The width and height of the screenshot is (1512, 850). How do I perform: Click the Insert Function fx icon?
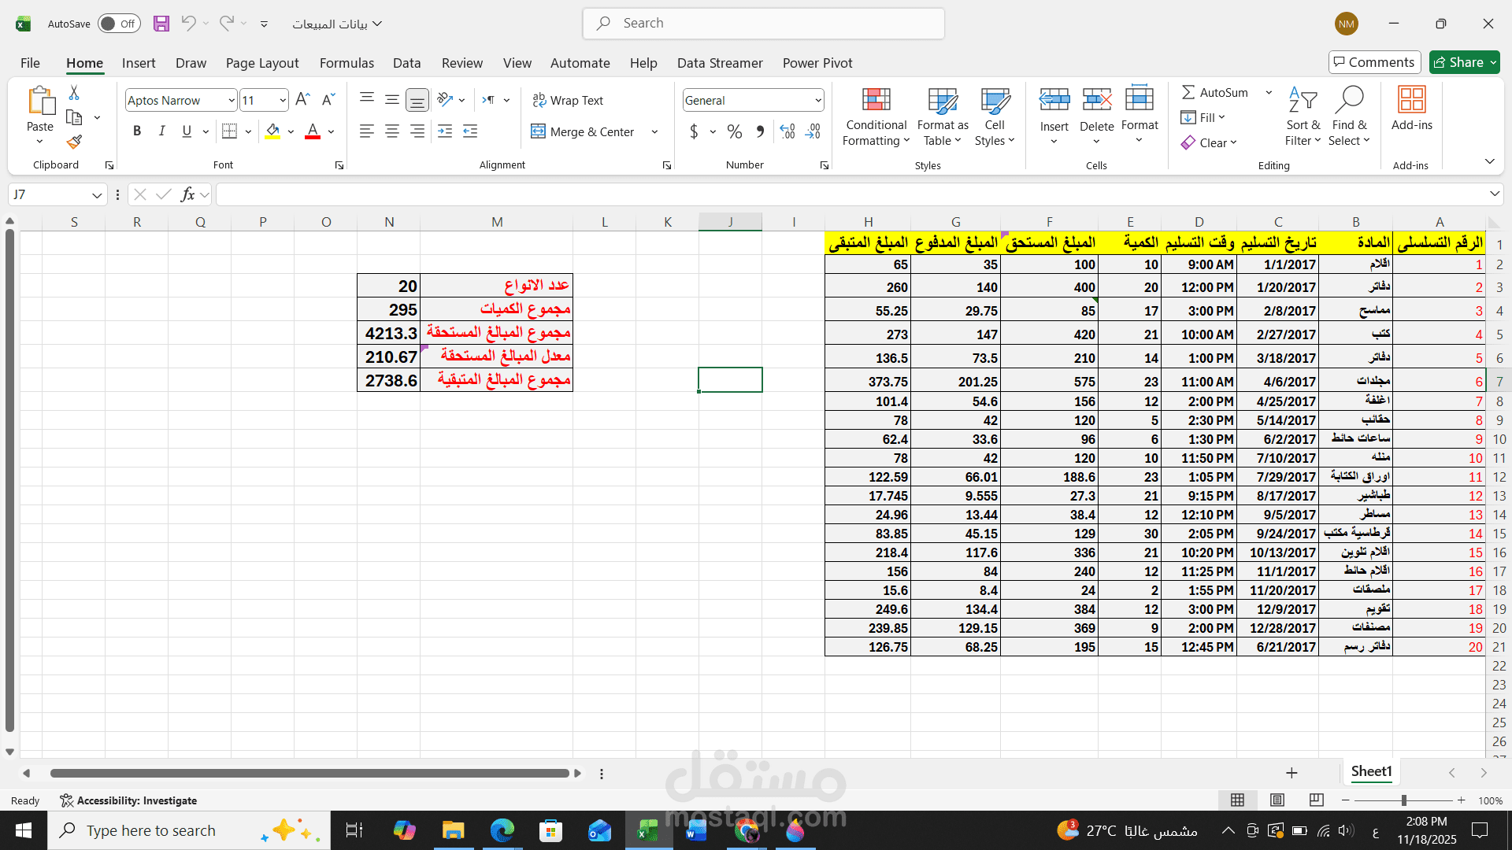pyautogui.click(x=187, y=194)
